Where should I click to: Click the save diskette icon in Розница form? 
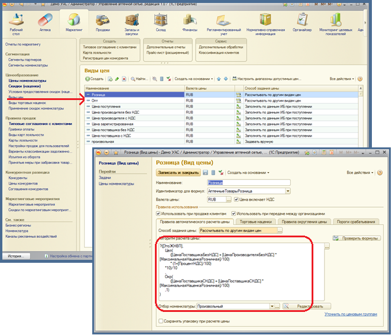[x=206, y=173]
